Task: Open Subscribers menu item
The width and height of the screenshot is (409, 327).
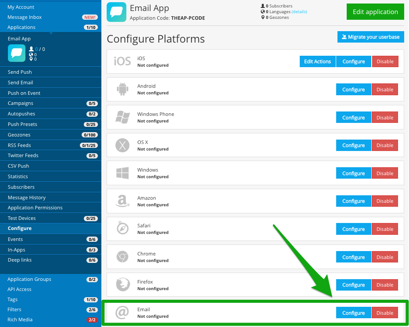Action: tap(50, 187)
